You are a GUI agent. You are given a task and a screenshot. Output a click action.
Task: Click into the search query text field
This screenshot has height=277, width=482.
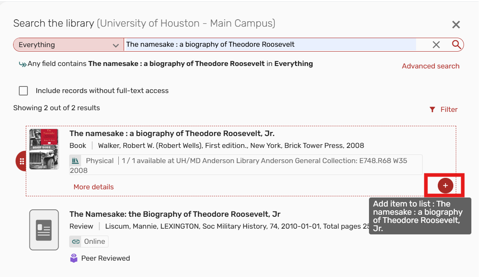(270, 45)
